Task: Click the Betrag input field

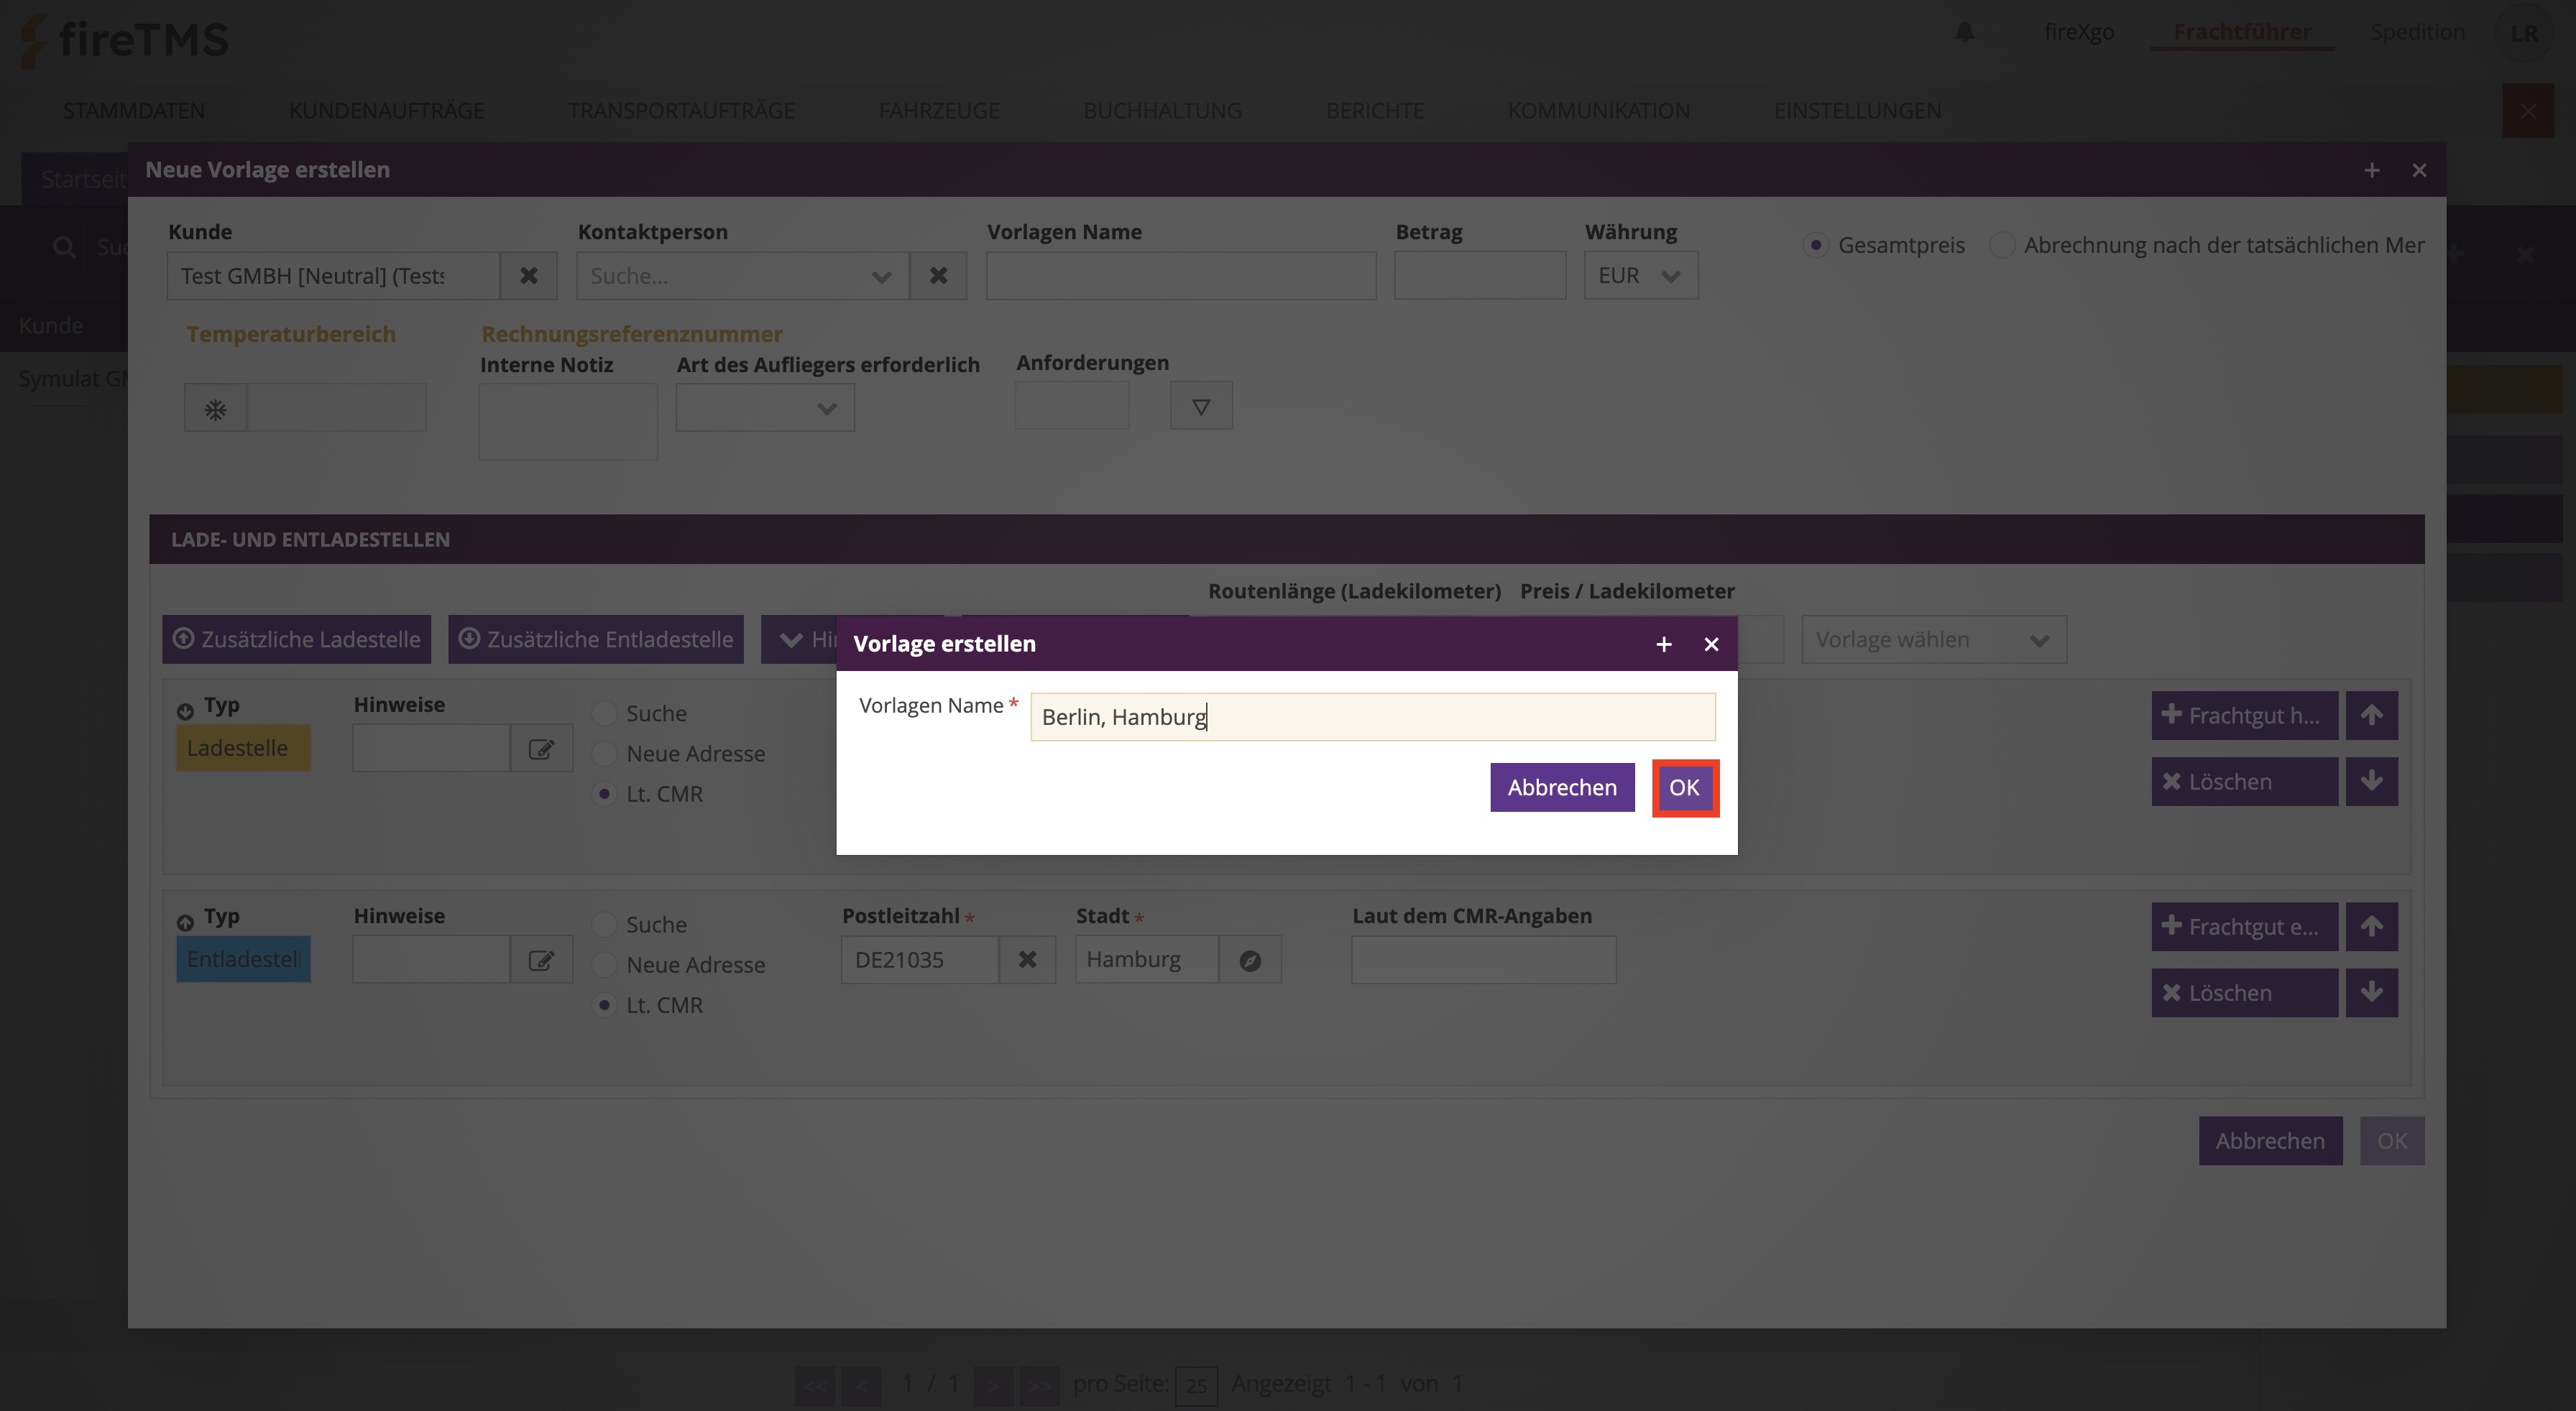Action: [x=1480, y=276]
